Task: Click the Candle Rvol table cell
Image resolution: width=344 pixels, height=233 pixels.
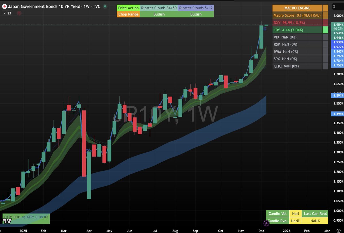Action: 277,221
